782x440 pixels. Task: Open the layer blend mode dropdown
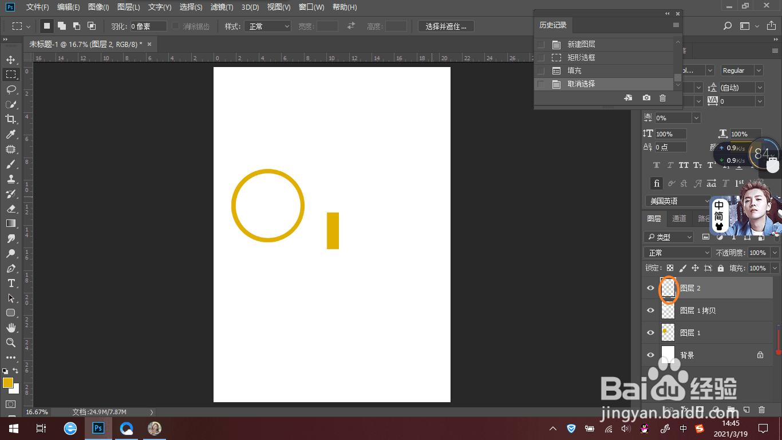677,253
